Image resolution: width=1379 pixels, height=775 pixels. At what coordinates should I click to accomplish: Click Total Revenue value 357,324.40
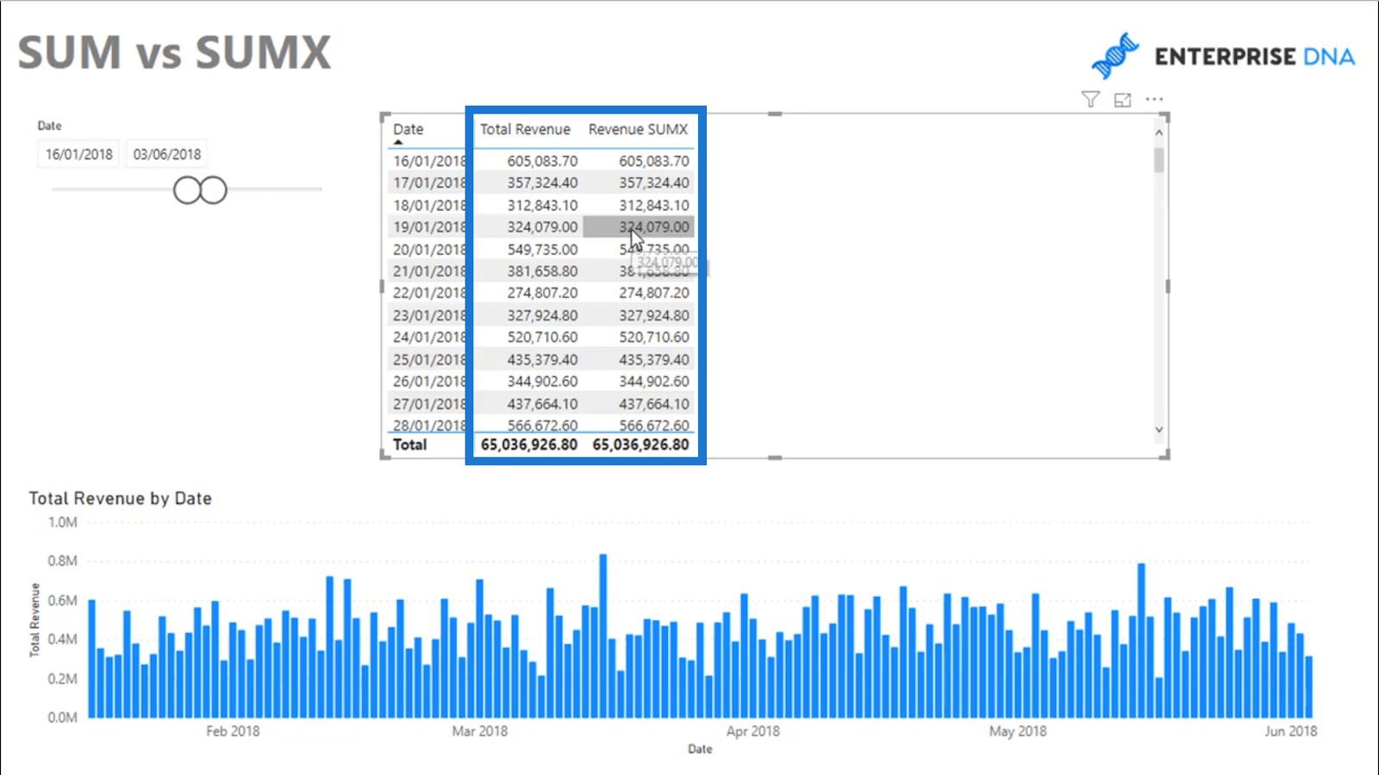[x=542, y=183]
